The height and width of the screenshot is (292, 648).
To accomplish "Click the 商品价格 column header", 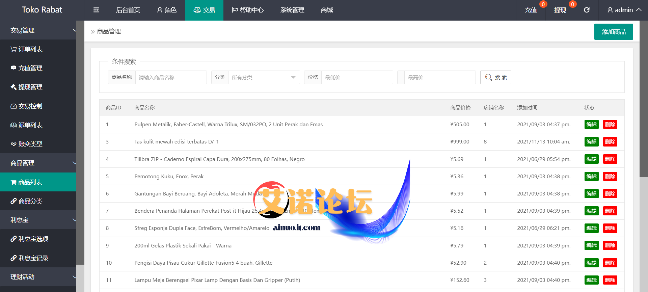I will [460, 107].
